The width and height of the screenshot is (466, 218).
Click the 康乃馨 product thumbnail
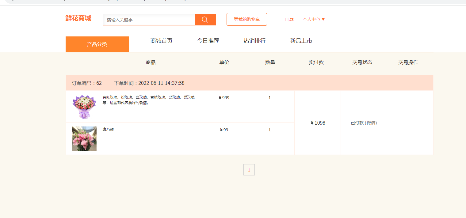coord(84,139)
